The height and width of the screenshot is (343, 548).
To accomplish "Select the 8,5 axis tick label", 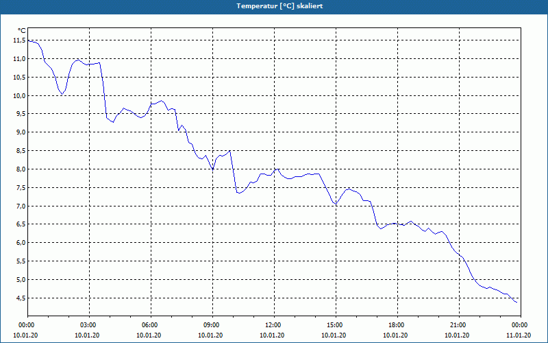I will click(21, 151).
